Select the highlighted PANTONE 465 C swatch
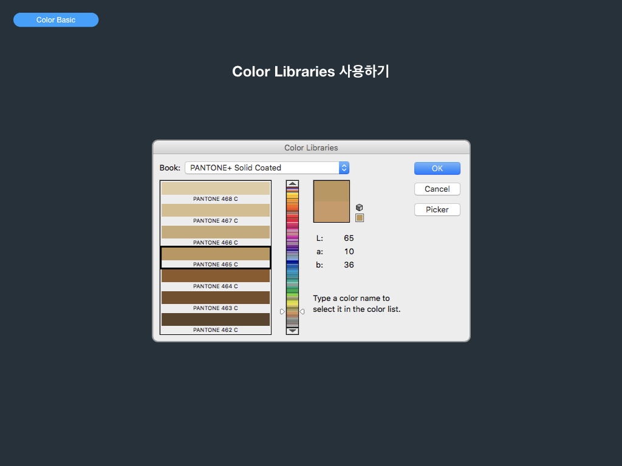The image size is (622, 466). point(216,254)
